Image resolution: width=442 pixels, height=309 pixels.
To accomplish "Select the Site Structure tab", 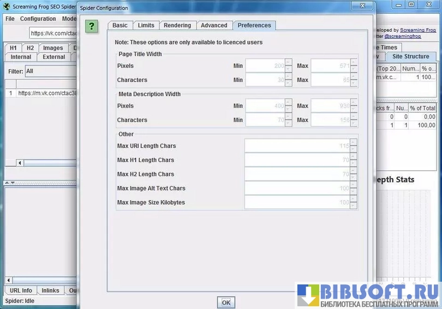I will pos(410,56).
